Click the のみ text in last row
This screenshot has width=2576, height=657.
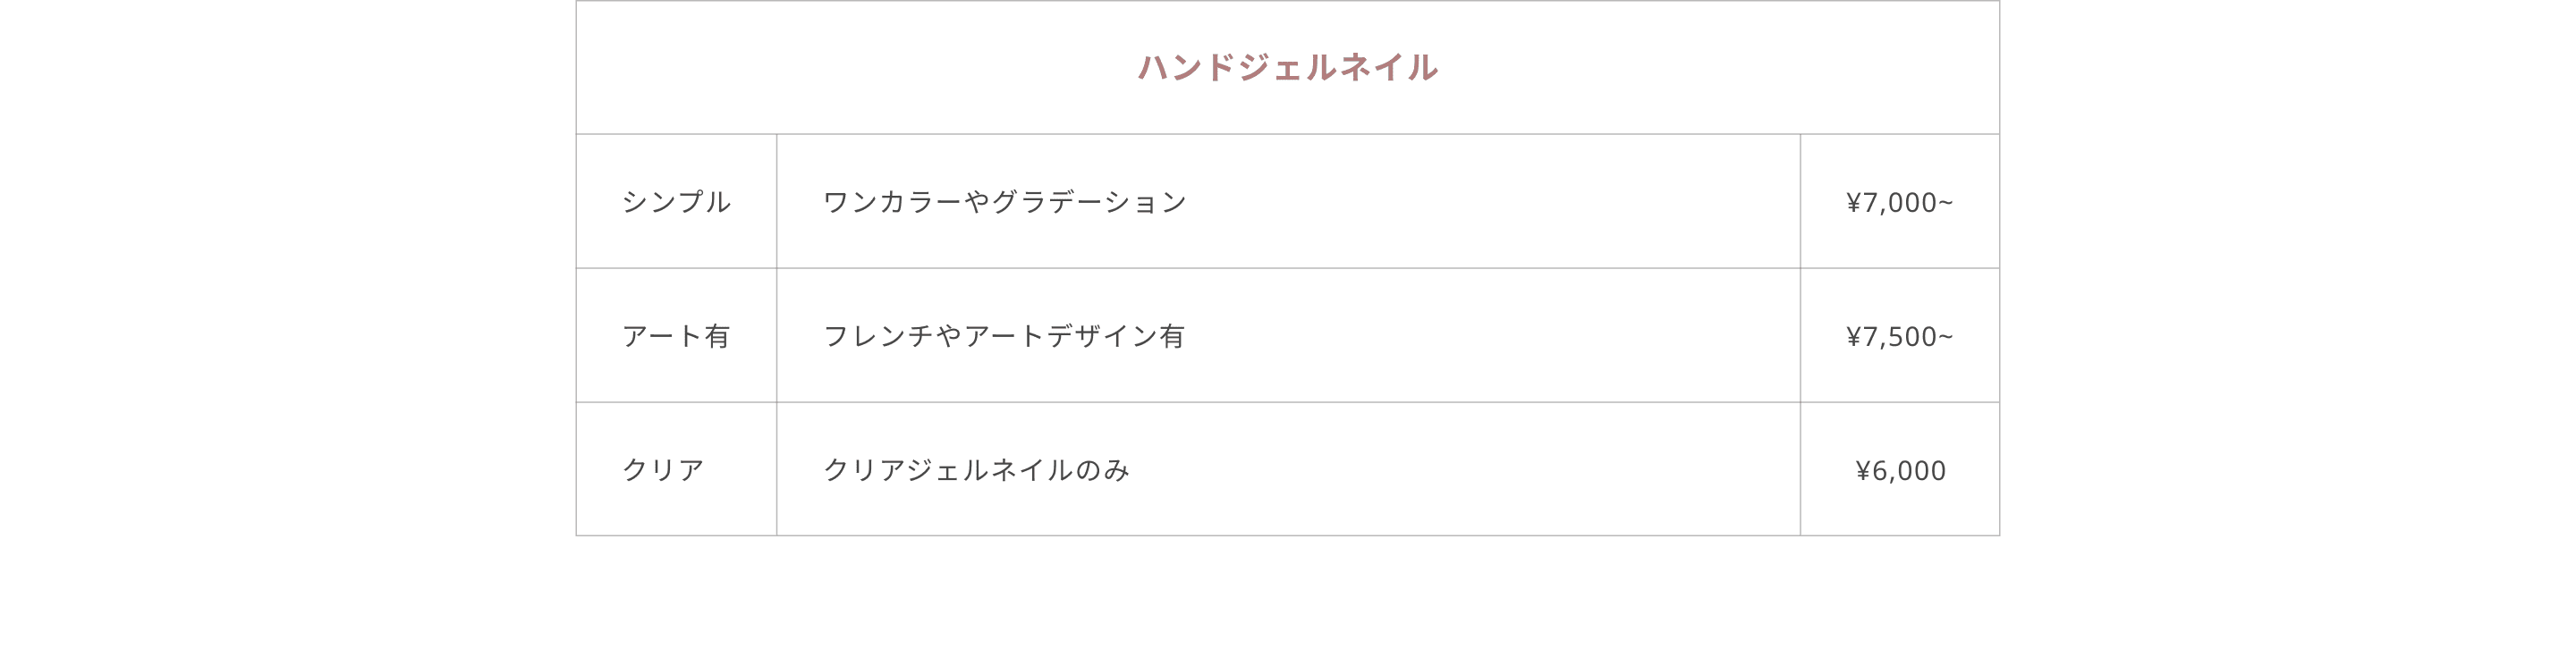(x=1103, y=470)
